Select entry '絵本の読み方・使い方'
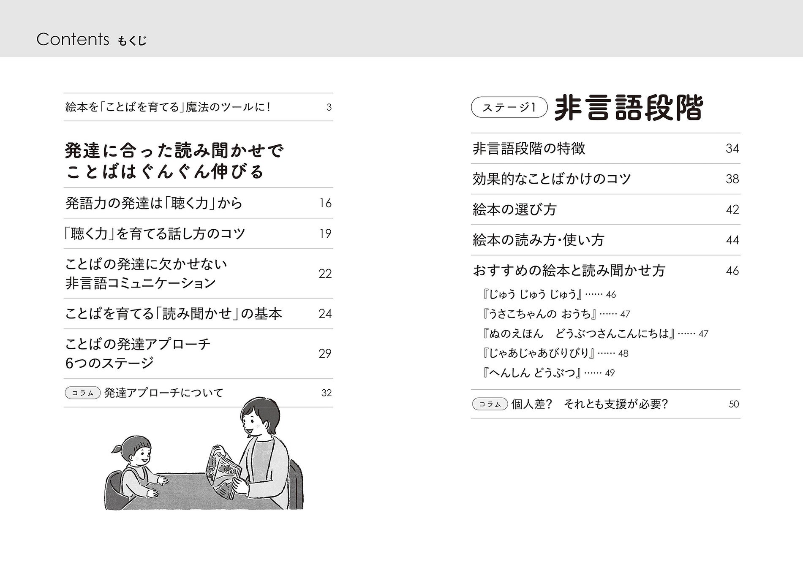The height and width of the screenshot is (570, 803). [x=538, y=240]
